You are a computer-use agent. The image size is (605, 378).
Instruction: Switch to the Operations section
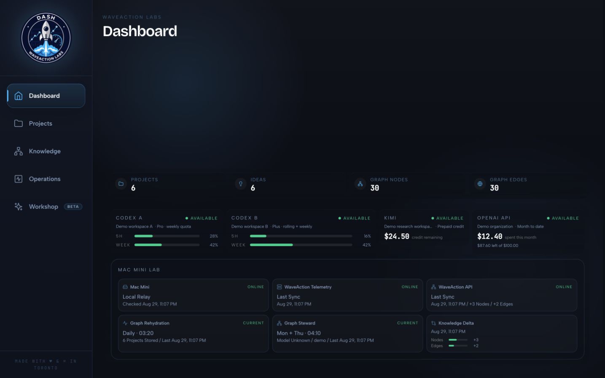pyautogui.click(x=46, y=179)
